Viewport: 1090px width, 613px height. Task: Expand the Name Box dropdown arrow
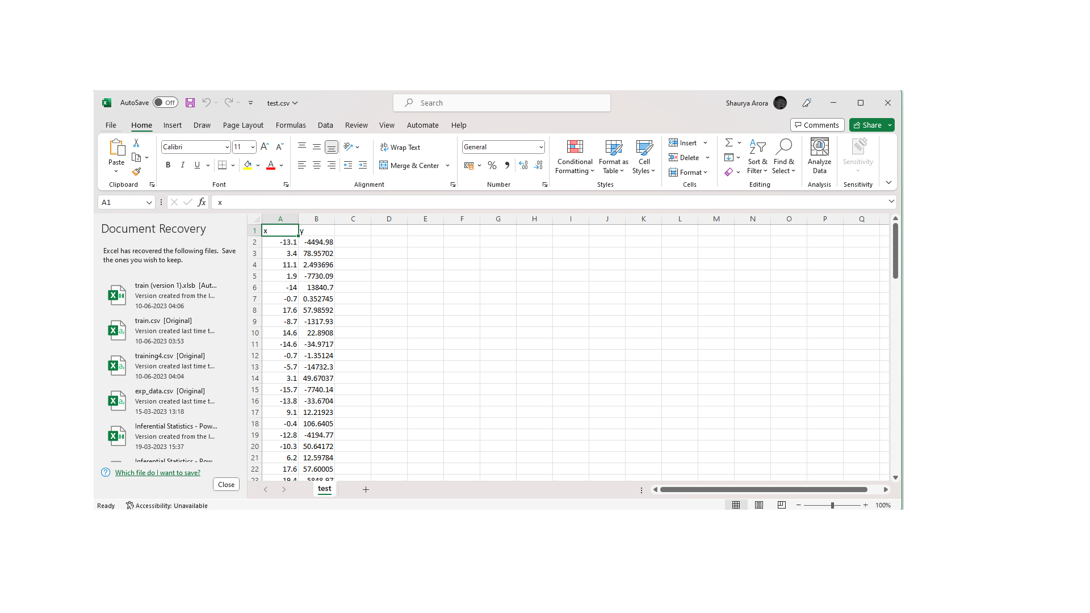[x=149, y=203]
